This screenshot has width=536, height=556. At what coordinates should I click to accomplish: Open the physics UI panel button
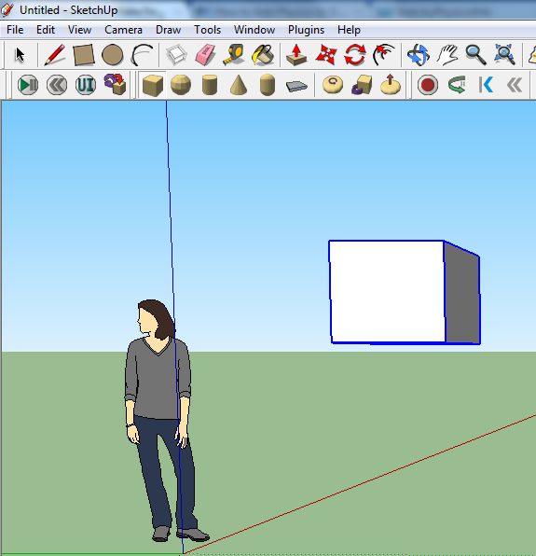pos(86,85)
